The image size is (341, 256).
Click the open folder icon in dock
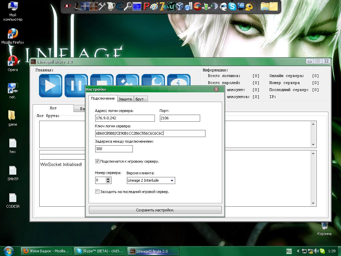pos(265,7)
